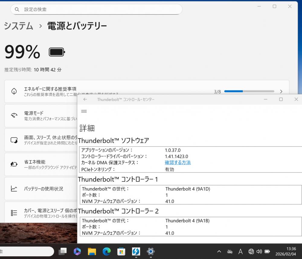
Task: Click the 設定の検索 search field
Action: (97, 9)
